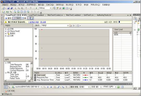Switch to 그래프 graph view button
Viewport: 141px width, 96px height.
17,18
